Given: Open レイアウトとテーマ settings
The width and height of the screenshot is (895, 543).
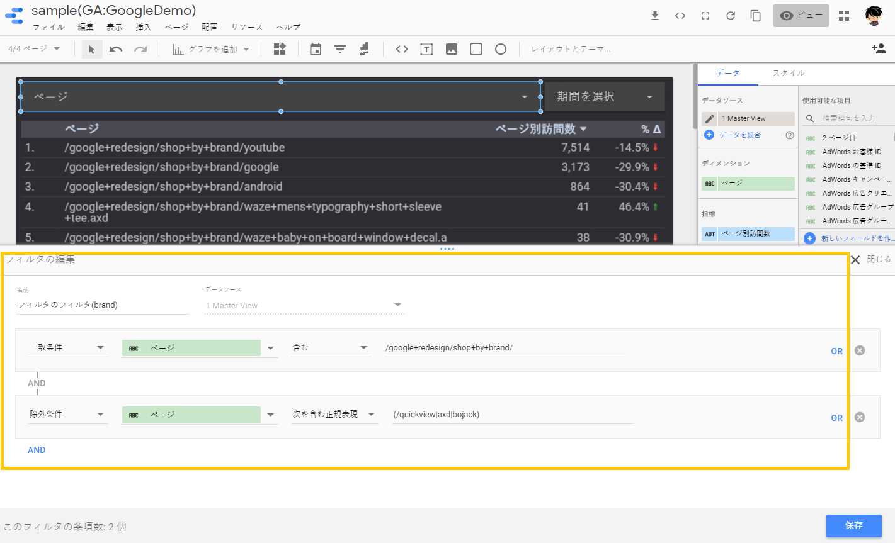Looking at the screenshot, I should 571,49.
